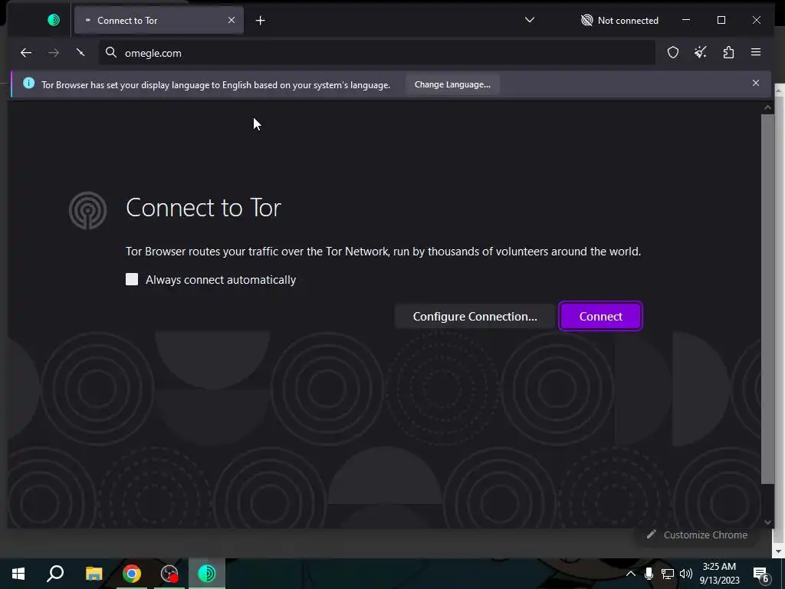Switch to Google Chrome on the taskbar
Screen dimensions: 785x589
tap(132, 574)
